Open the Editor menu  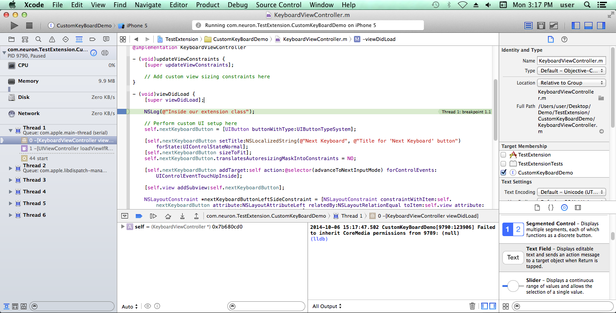pyautogui.click(x=179, y=5)
